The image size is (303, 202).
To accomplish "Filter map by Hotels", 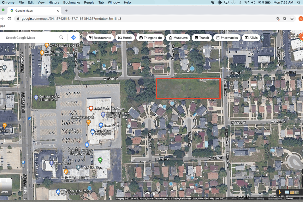I will (x=125, y=38).
